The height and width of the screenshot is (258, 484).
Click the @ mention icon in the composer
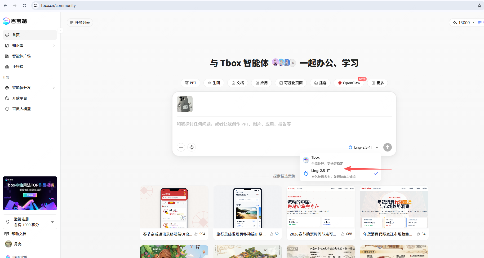(192, 147)
